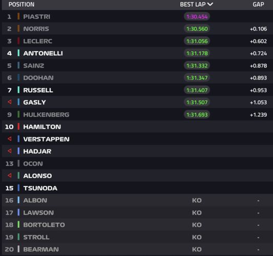Select Piastri's orange team color bar

click(18, 16)
